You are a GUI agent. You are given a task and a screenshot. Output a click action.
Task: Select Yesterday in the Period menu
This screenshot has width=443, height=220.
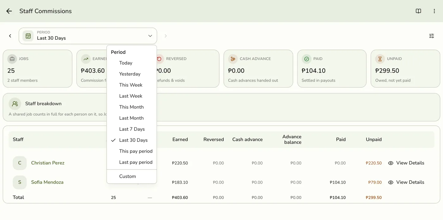[x=132, y=74]
